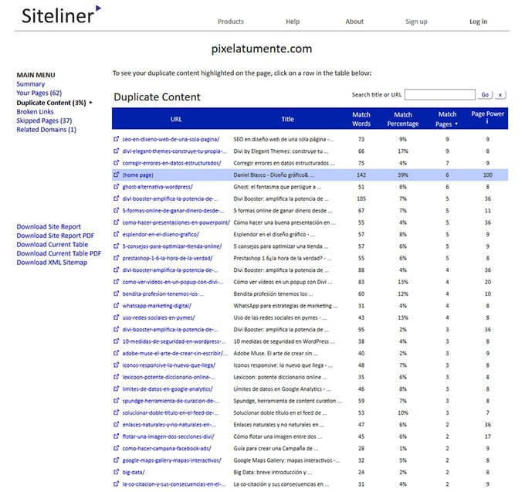
Task: Select Duplicate Content (3%) menu entry
Action: click(51, 103)
